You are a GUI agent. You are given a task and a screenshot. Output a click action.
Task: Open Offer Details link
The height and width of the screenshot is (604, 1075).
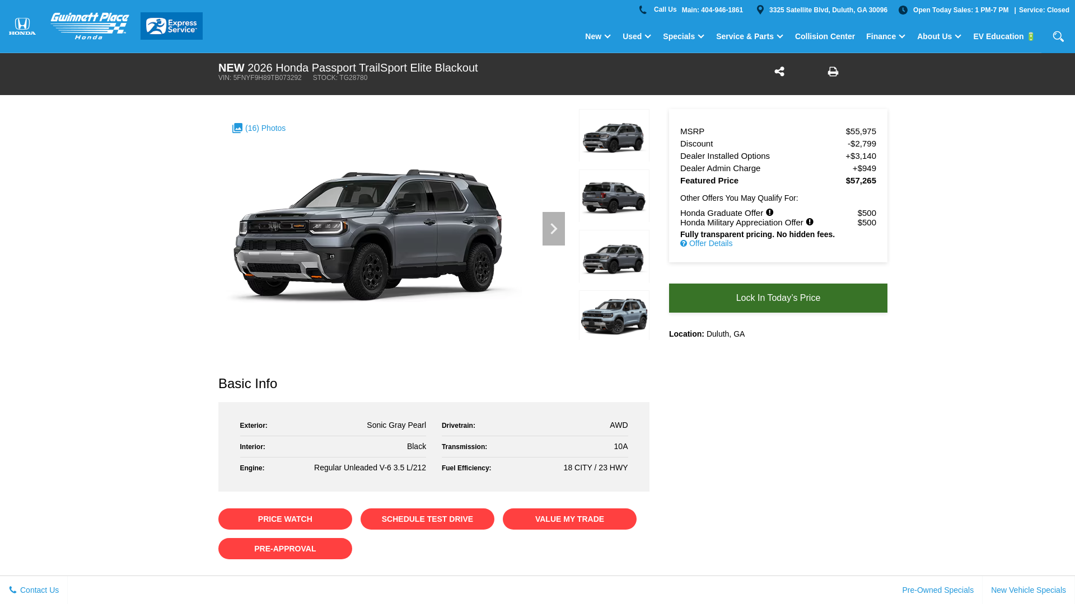point(706,243)
